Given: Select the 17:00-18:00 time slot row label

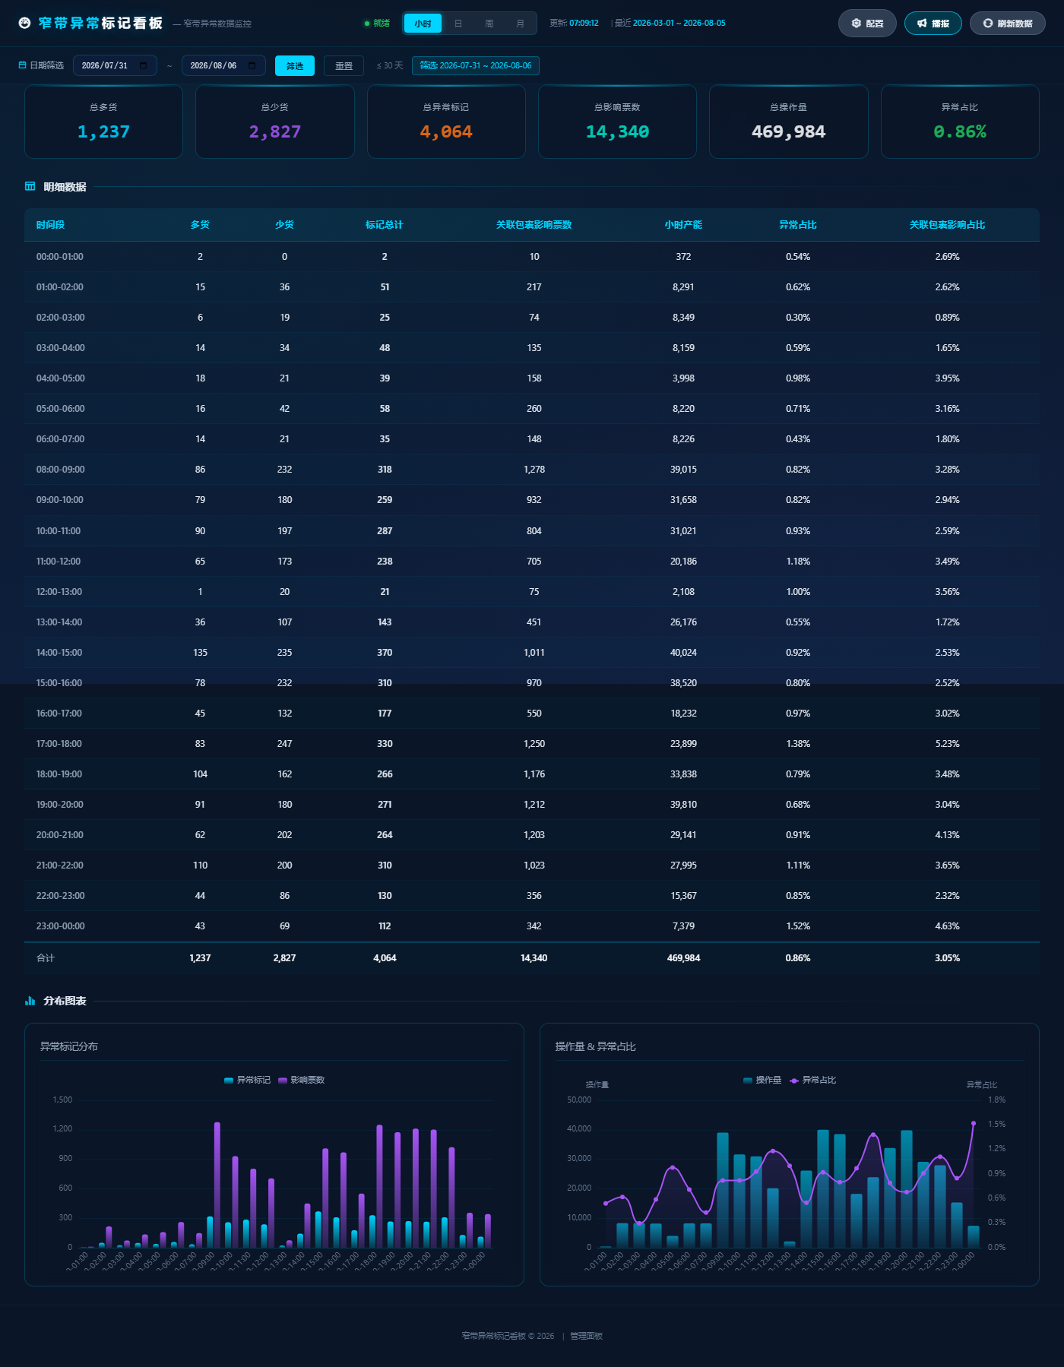Looking at the screenshot, I should 59,744.
